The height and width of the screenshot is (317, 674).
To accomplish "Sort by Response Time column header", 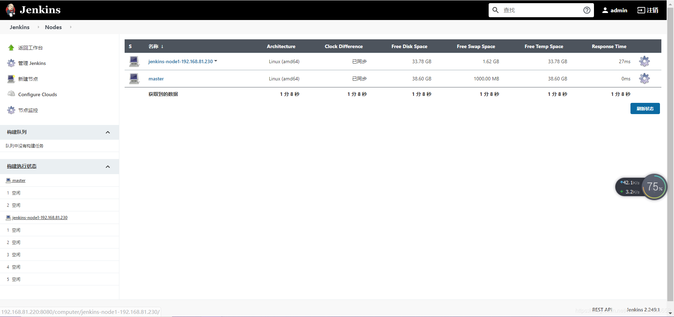I will pos(609,46).
